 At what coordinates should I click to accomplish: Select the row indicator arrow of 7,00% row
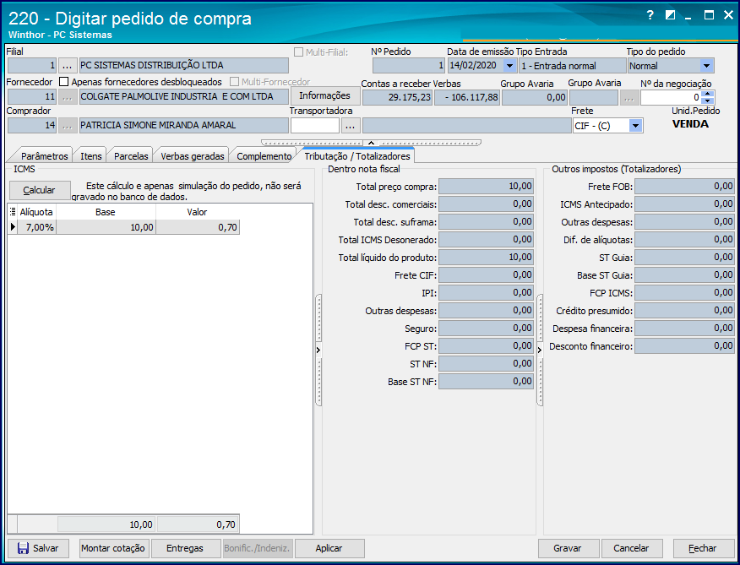[x=13, y=227]
